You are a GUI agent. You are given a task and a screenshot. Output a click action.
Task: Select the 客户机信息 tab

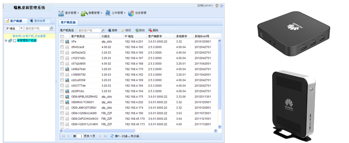point(68,22)
